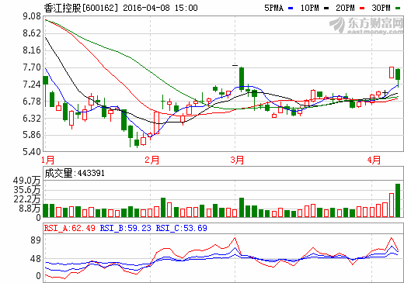
Task: Click the 5.40 price axis label
Action: [32, 152]
